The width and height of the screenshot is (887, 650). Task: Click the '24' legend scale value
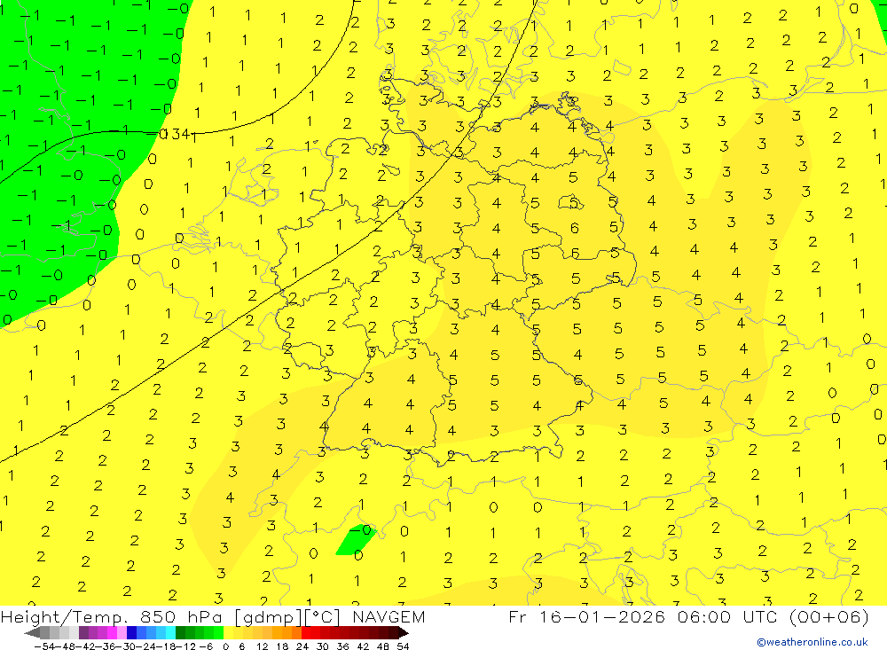click(x=302, y=646)
